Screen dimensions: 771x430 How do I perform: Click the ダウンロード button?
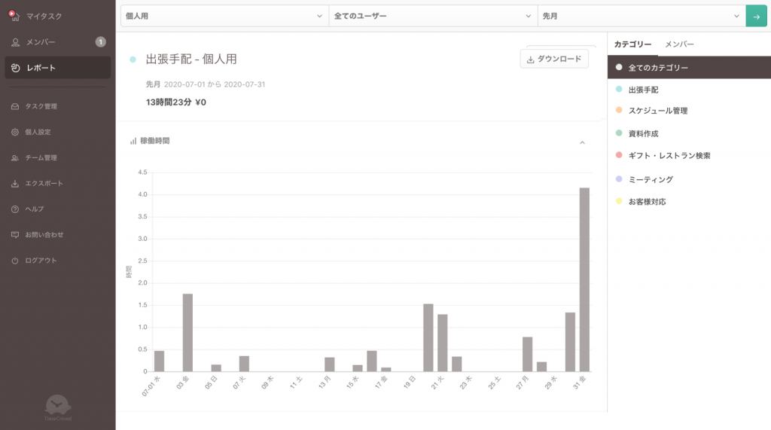(x=554, y=59)
